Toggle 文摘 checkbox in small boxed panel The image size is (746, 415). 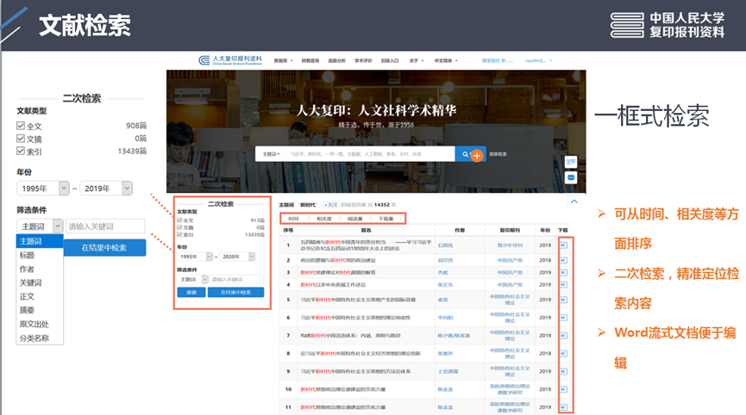(179, 227)
